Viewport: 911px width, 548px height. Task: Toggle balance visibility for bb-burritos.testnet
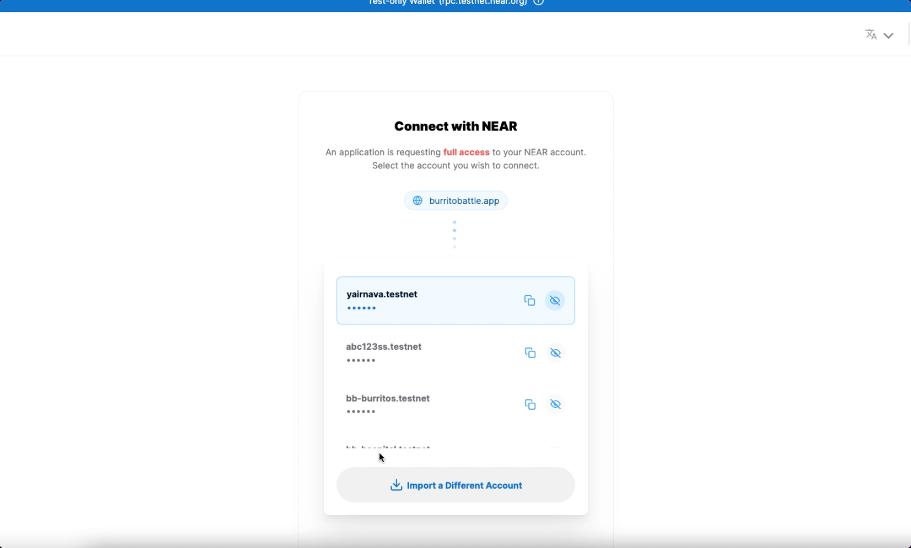(x=556, y=405)
